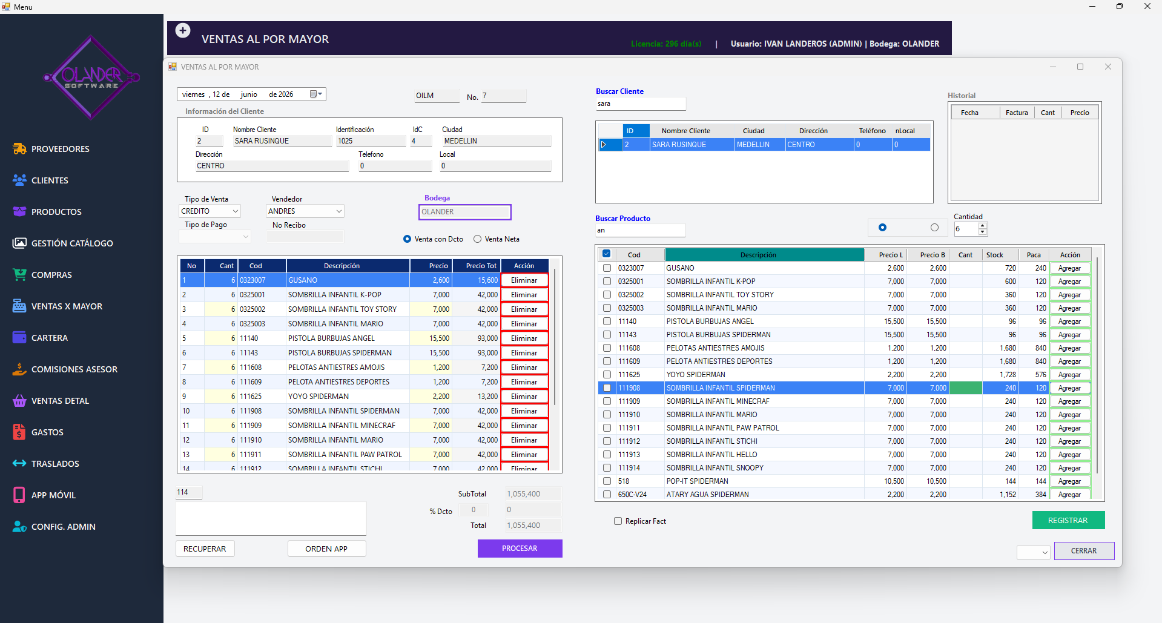Click the Cartera wallet icon

[x=19, y=338]
